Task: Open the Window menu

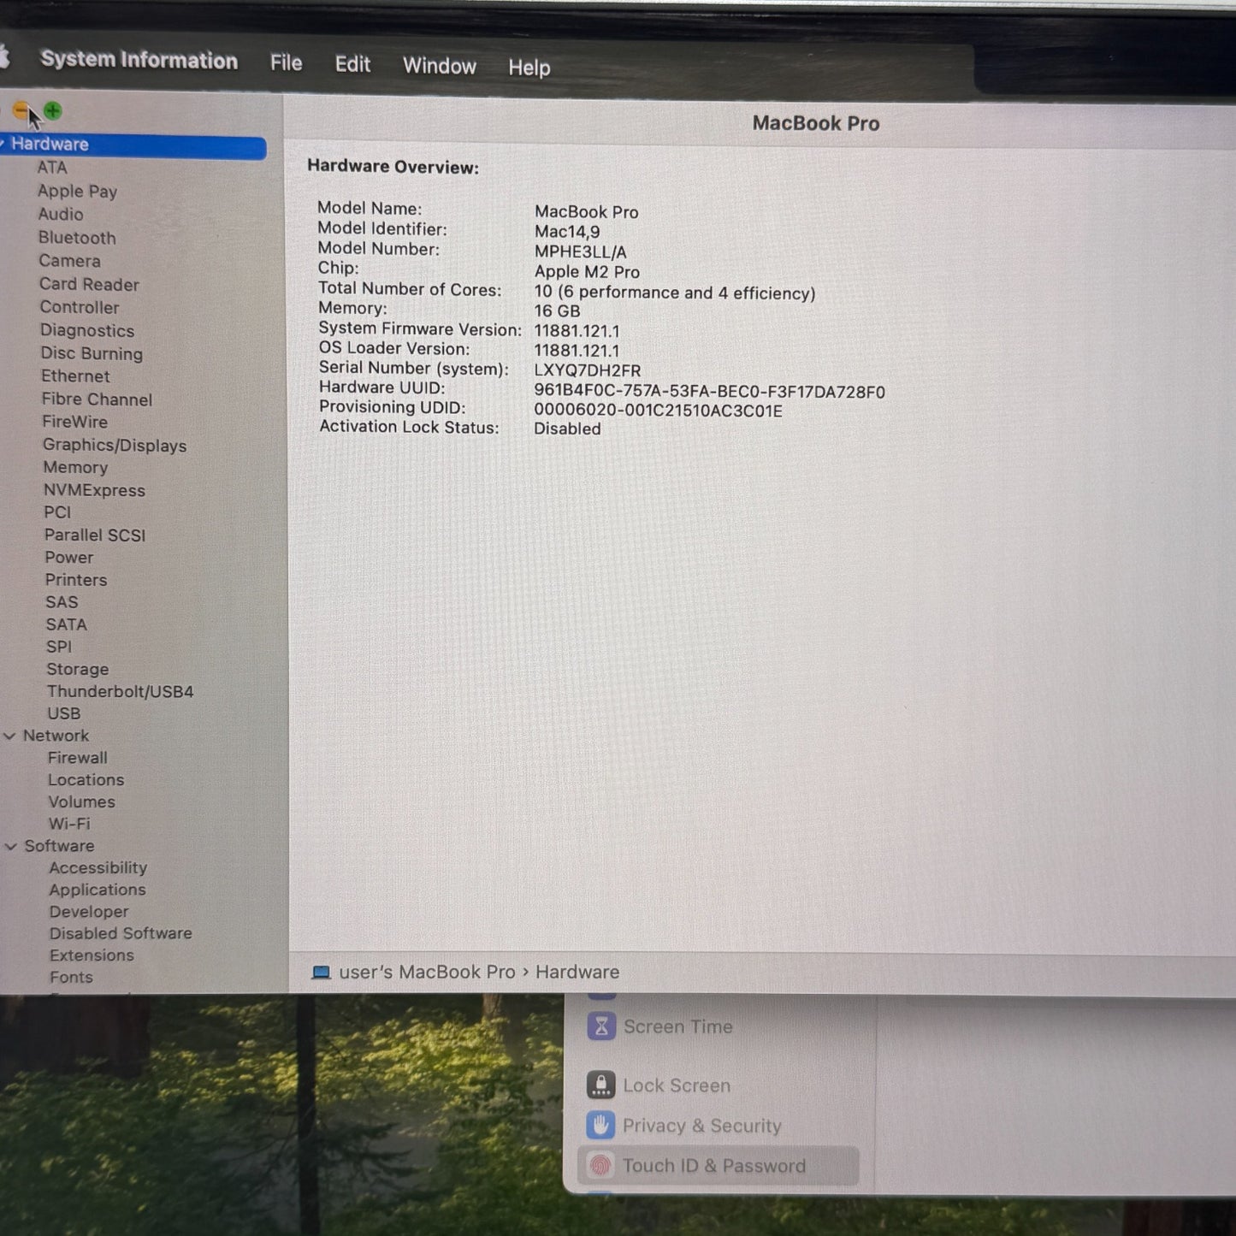Action: click(x=439, y=66)
